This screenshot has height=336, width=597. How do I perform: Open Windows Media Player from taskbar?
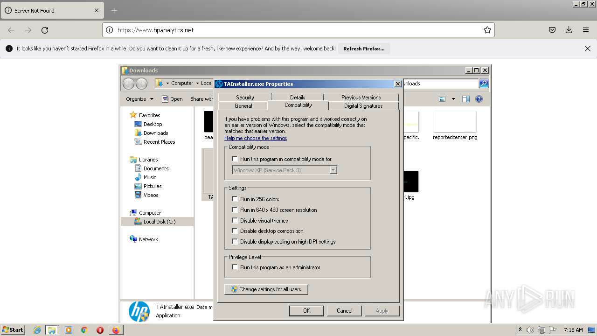tap(69, 330)
